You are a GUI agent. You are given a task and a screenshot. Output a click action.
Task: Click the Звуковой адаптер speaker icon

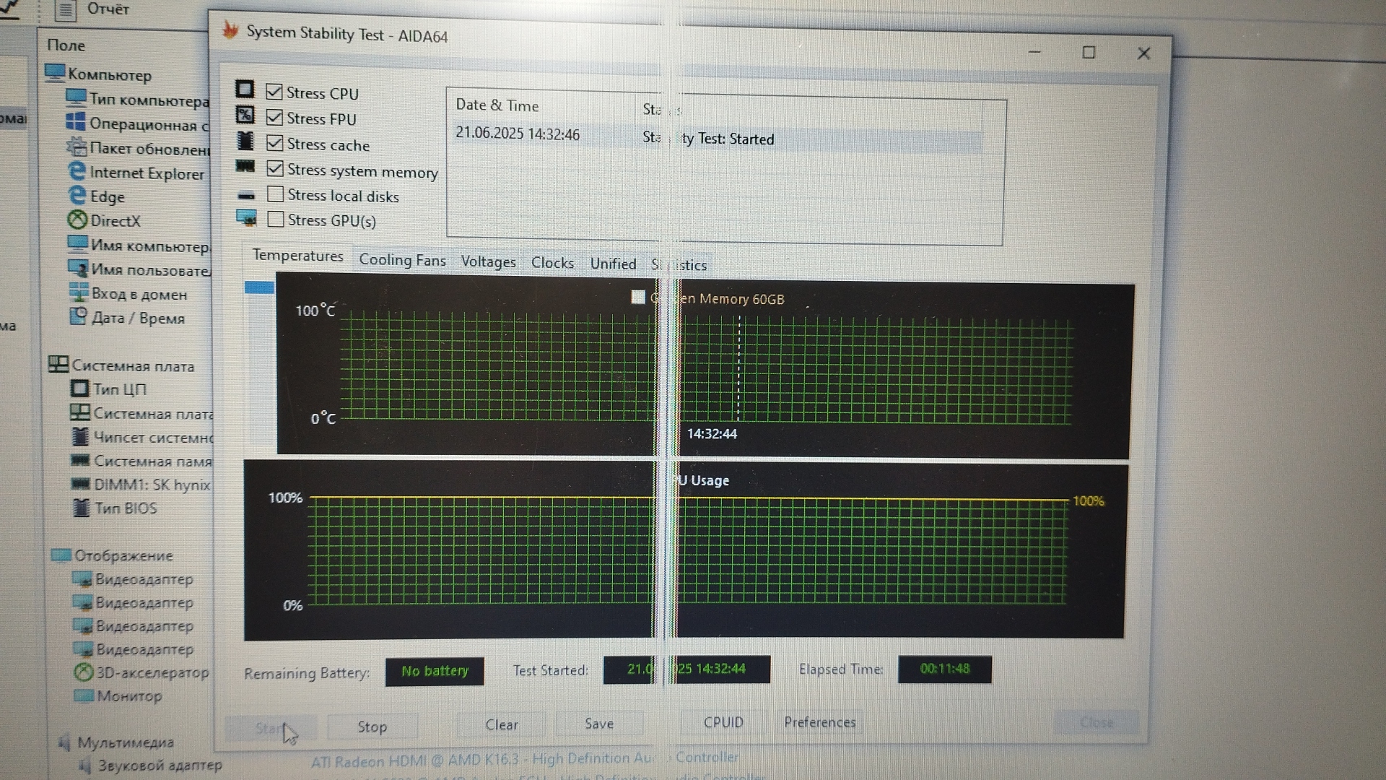85,765
